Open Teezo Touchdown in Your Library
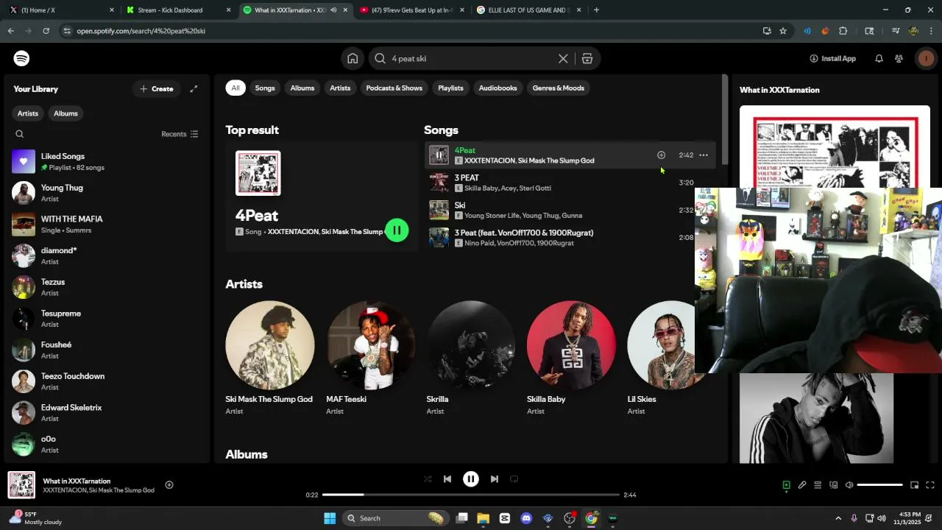This screenshot has height=530, width=942. tap(107, 381)
